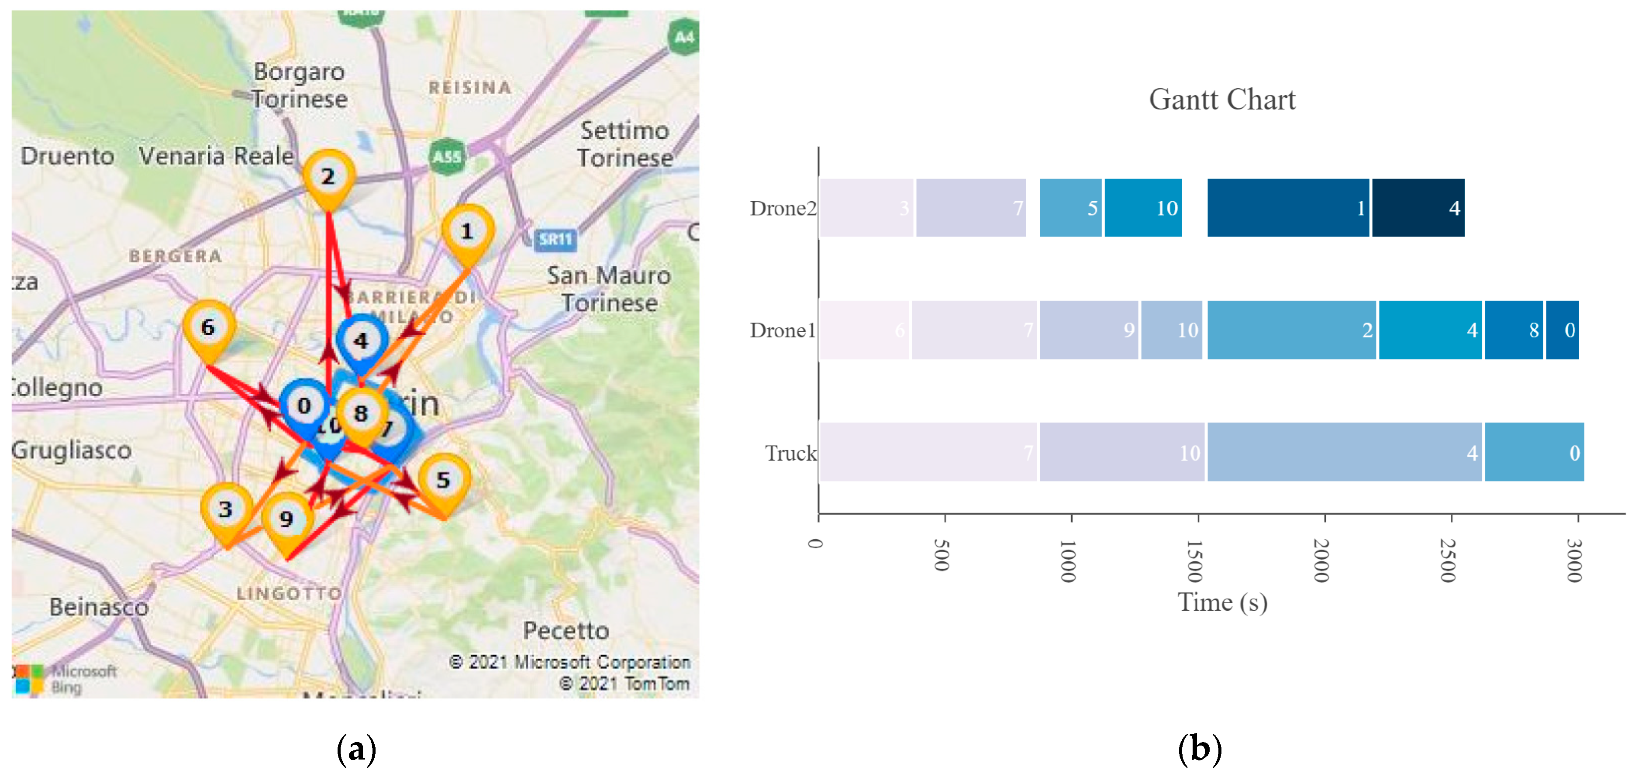Select Drone1 bar segment labeled 7
1642x777 pixels.
point(974,330)
